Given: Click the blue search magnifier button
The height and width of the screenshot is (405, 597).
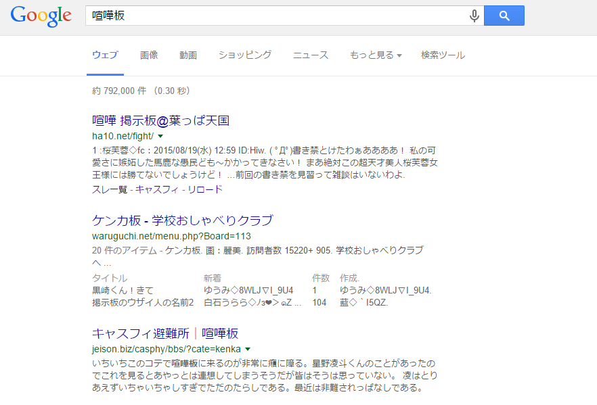Looking at the screenshot, I should click(504, 16).
